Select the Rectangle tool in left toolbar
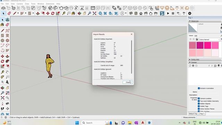Screen dimensions: 222x125 pyautogui.click(x=2, y=35)
